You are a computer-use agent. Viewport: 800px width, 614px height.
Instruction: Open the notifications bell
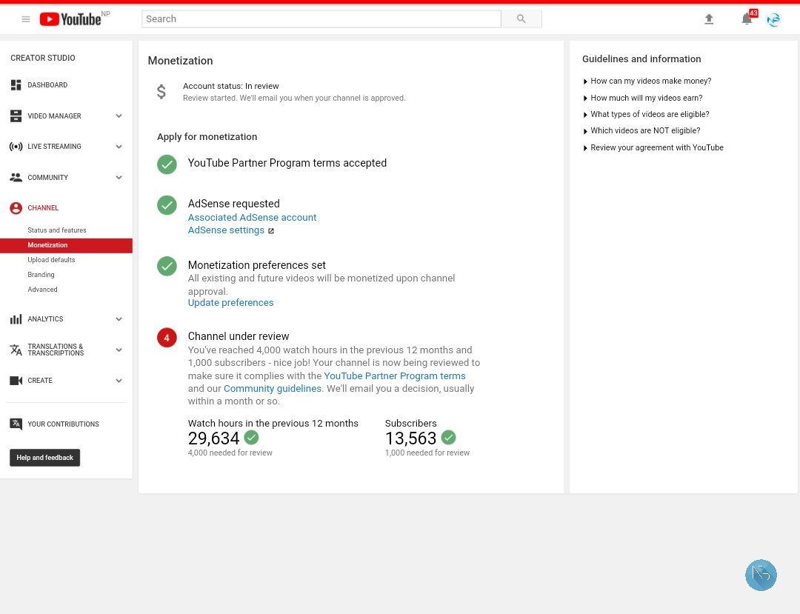click(x=747, y=19)
